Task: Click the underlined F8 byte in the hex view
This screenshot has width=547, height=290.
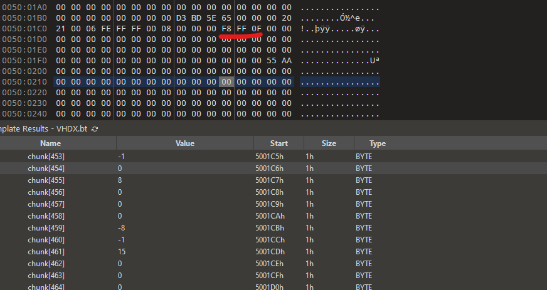Action: point(226,29)
